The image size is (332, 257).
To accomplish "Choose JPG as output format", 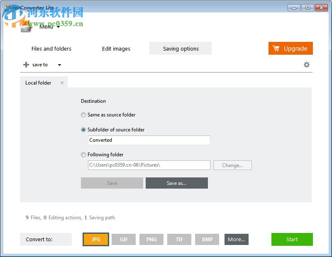I will [96, 239].
